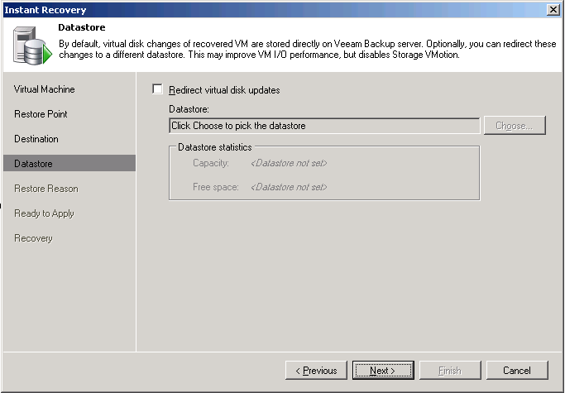Image resolution: width=565 pixels, height=393 pixels.
Task: Open the Restore Point step
Action: pyautogui.click(x=41, y=114)
